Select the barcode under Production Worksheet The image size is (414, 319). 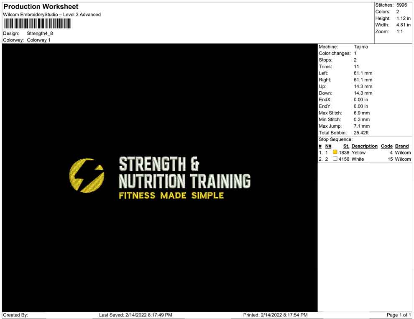(37, 24)
